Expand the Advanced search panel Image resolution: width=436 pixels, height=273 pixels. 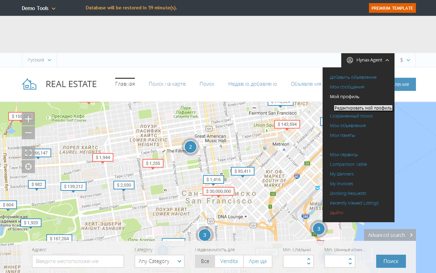(390, 235)
